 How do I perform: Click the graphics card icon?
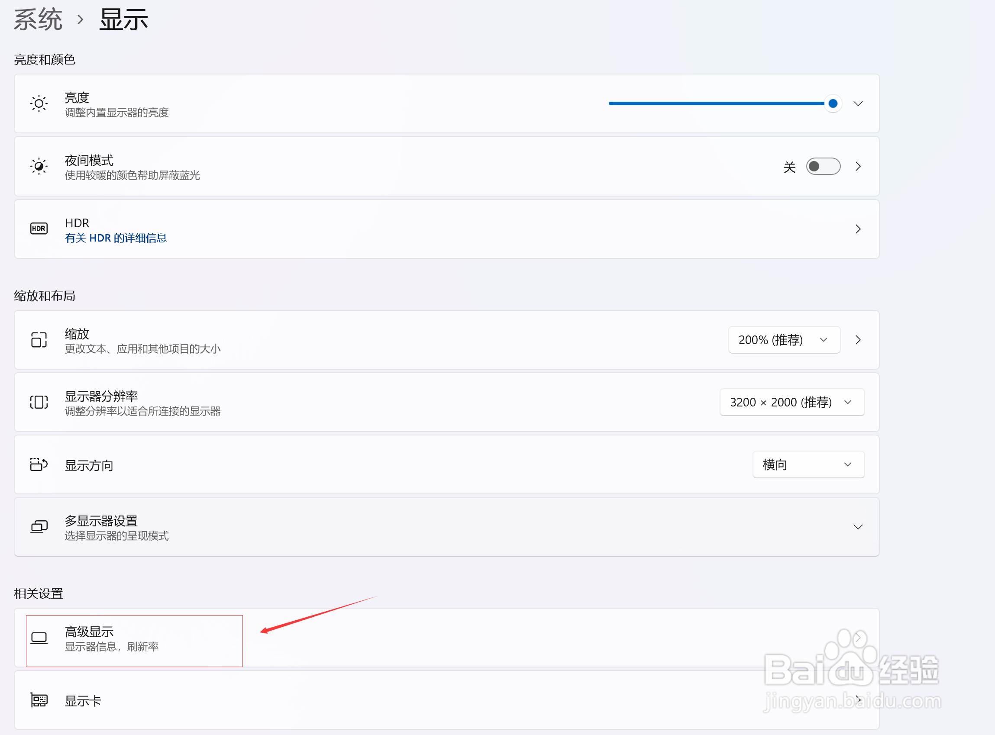(x=39, y=700)
